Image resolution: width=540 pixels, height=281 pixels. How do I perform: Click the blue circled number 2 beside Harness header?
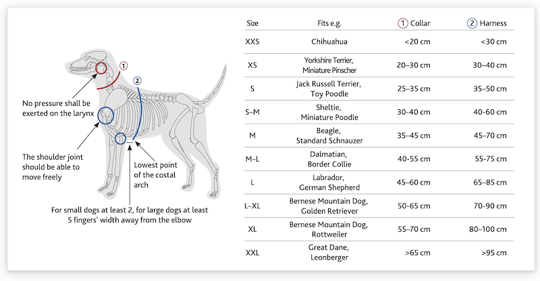coord(472,23)
